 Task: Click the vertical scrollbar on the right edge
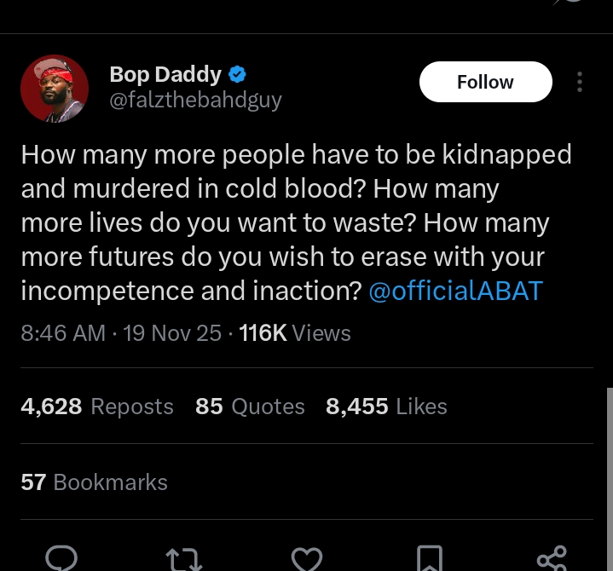609,477
